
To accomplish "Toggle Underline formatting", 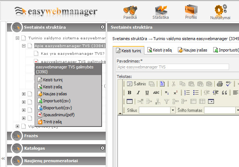I will tap(147, 93).
